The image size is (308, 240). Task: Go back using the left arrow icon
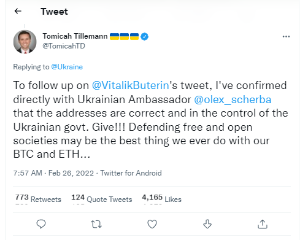coord(18,11)
